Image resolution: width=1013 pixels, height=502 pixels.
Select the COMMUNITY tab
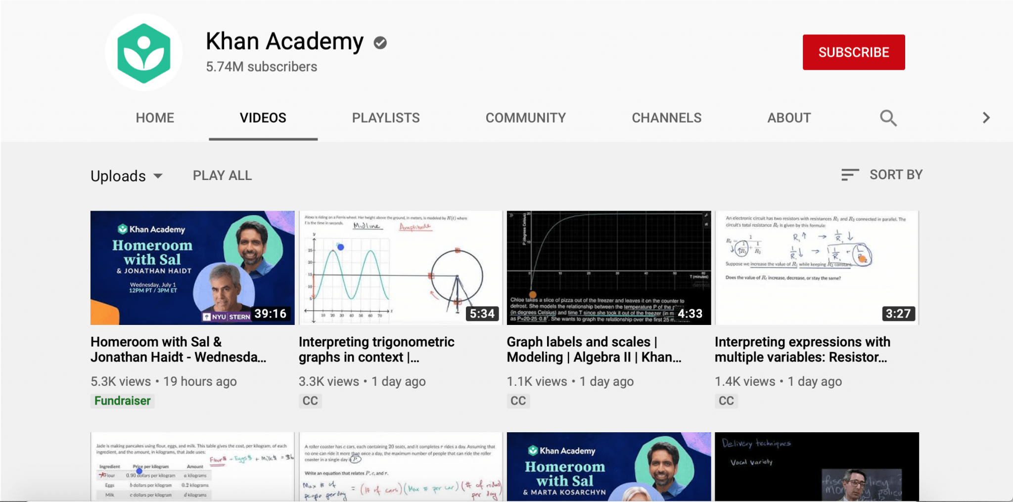point(525,118)
